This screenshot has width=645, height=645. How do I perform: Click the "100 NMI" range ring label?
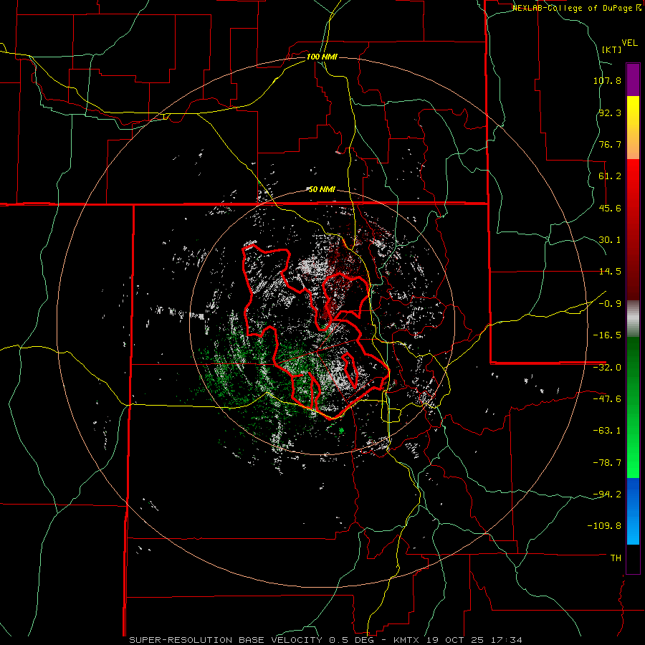click(x=322, y=57)
